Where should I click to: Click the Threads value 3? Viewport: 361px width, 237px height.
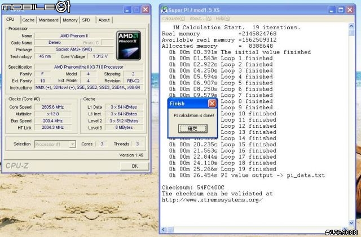click(x=137, y=144)
